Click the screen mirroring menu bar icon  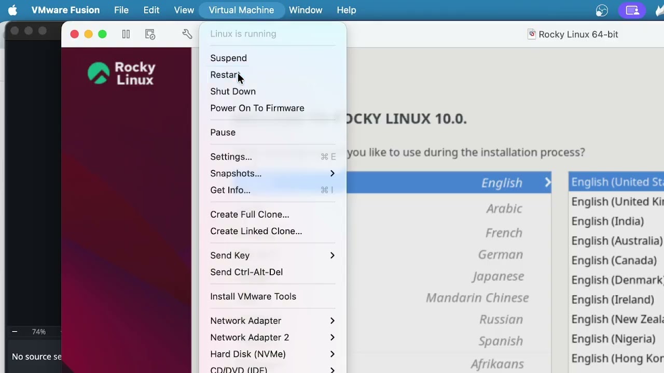(x=632, y=10)
